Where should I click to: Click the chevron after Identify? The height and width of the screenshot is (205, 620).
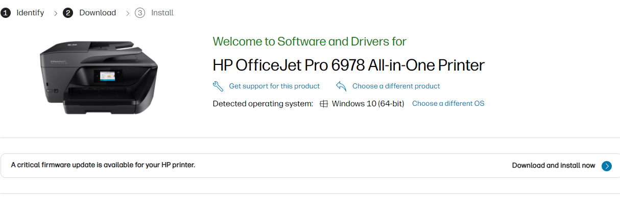[x=56, y=13]
